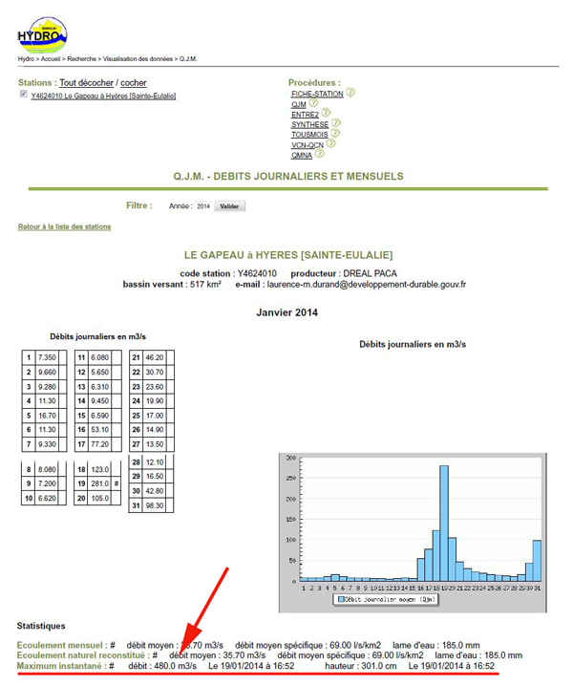Select the day 10 value 6.620
Screen dimensions: 573x686
47,498
